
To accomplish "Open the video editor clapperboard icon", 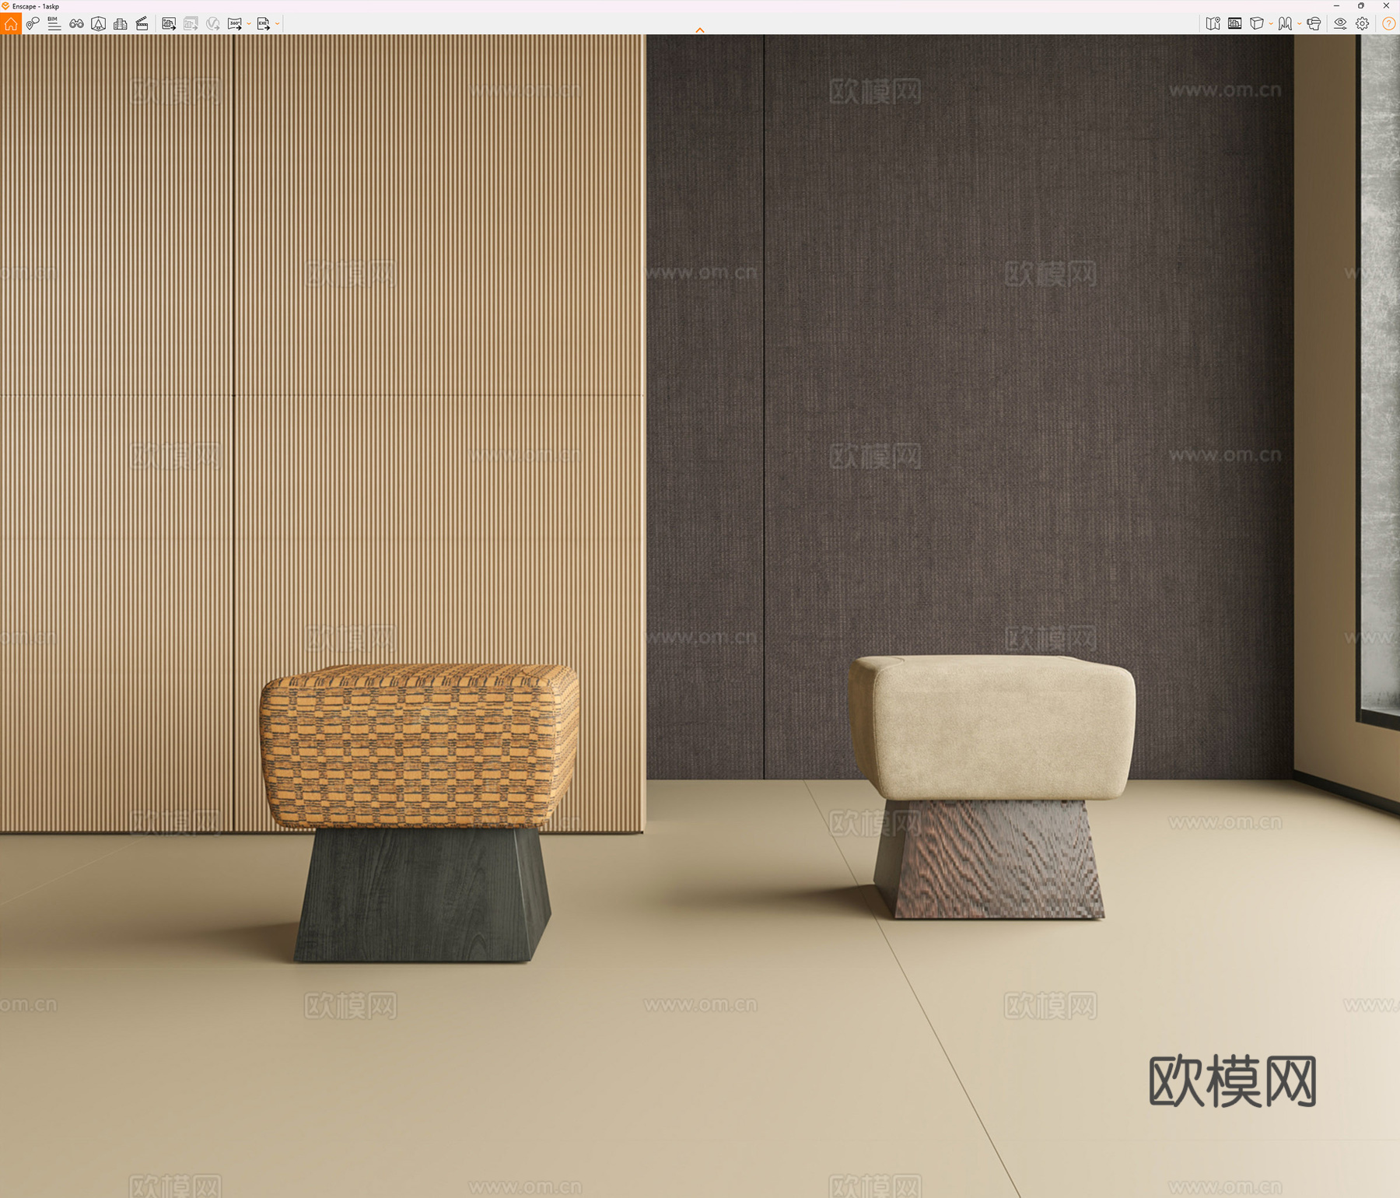I will [142, 23].
